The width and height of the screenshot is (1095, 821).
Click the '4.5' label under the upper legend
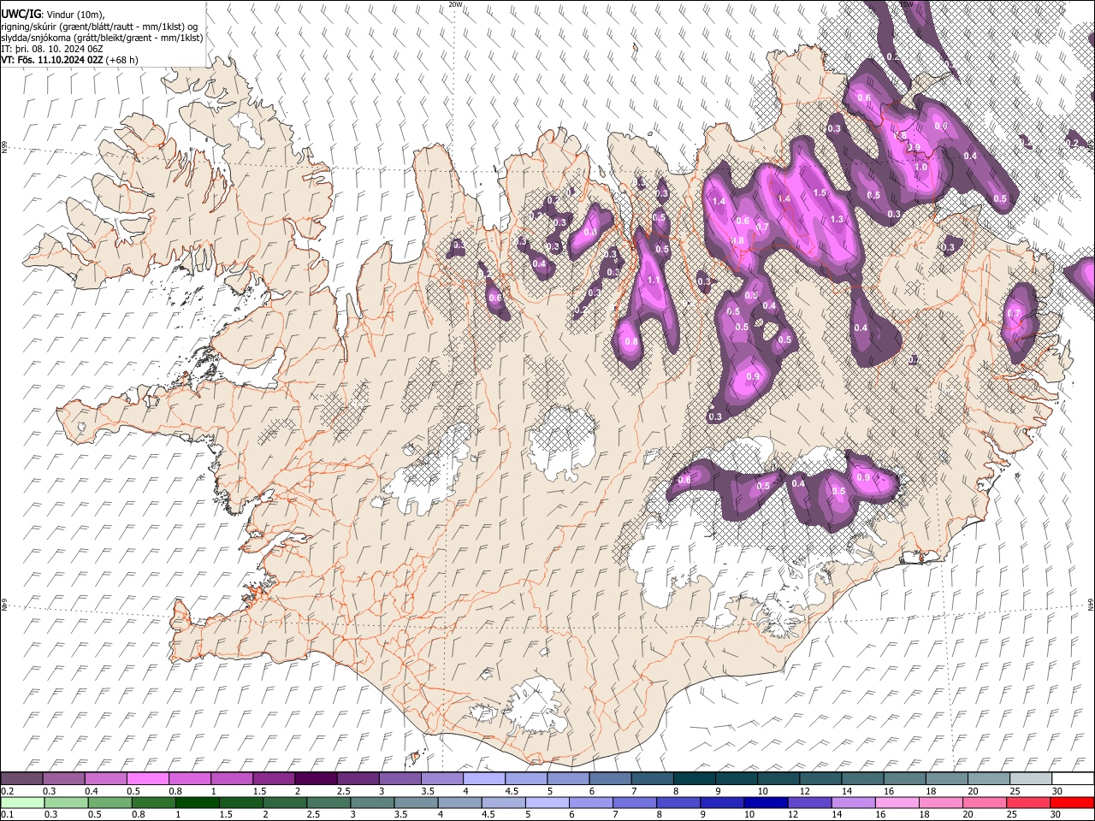click(512, 791)
